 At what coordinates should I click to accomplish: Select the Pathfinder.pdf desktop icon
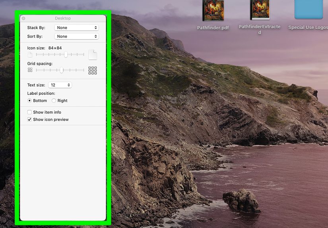213,10
